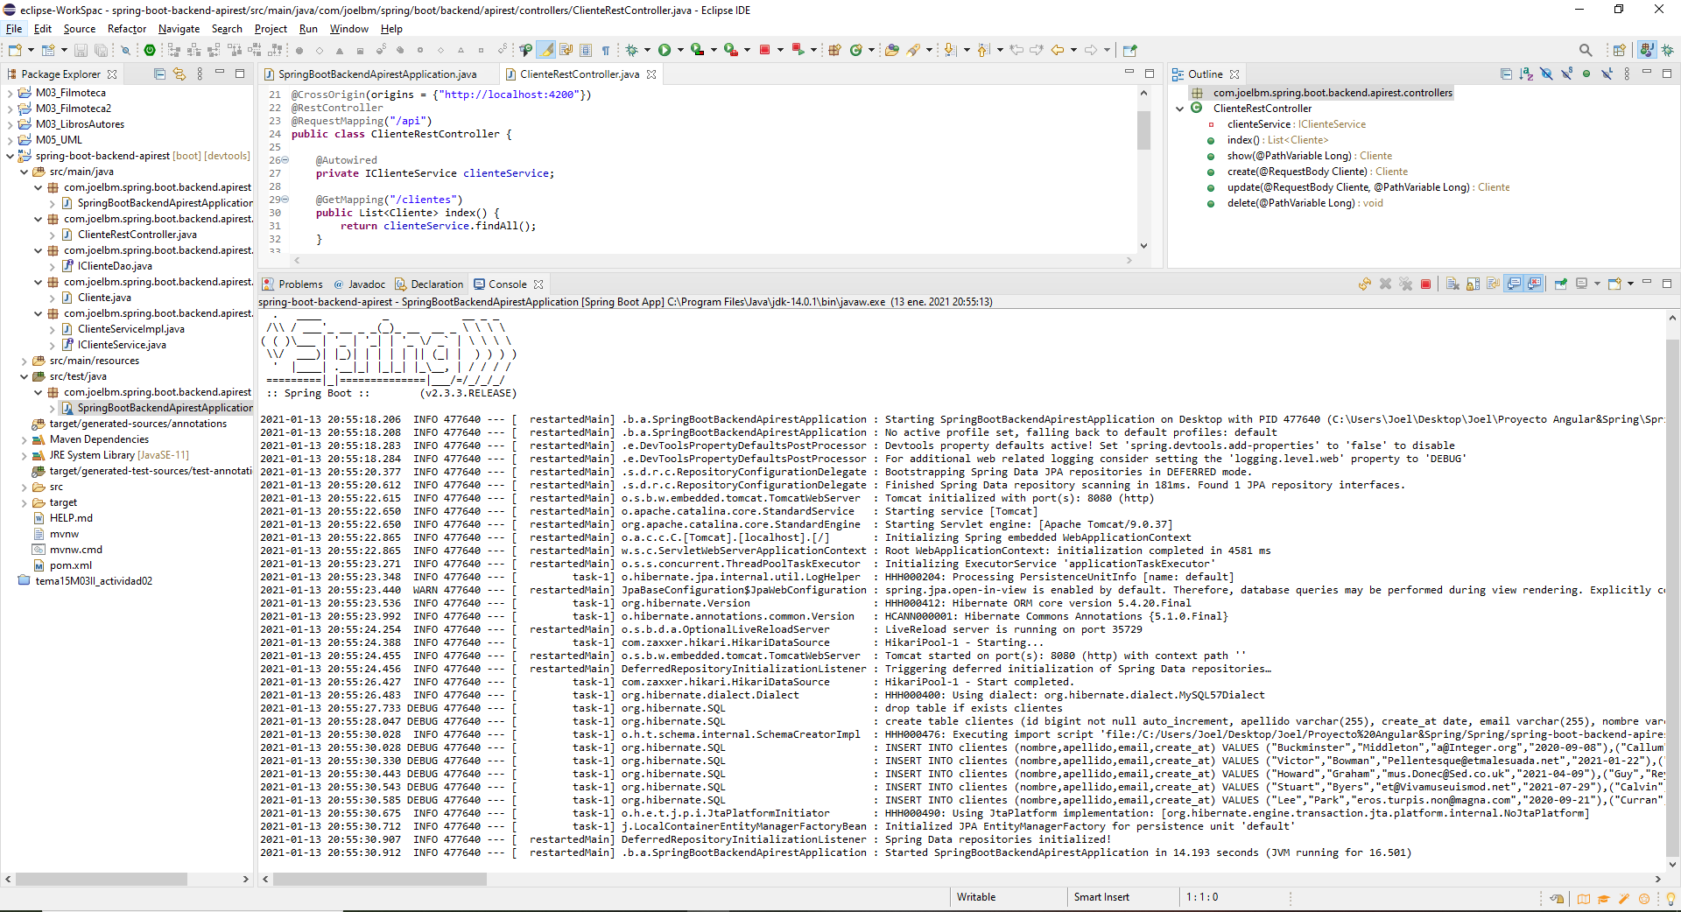Viewport: 1681px width, 912px height.
Task: Click the green Spring Boot dashboard power icon
Action: tap(150, 50)
